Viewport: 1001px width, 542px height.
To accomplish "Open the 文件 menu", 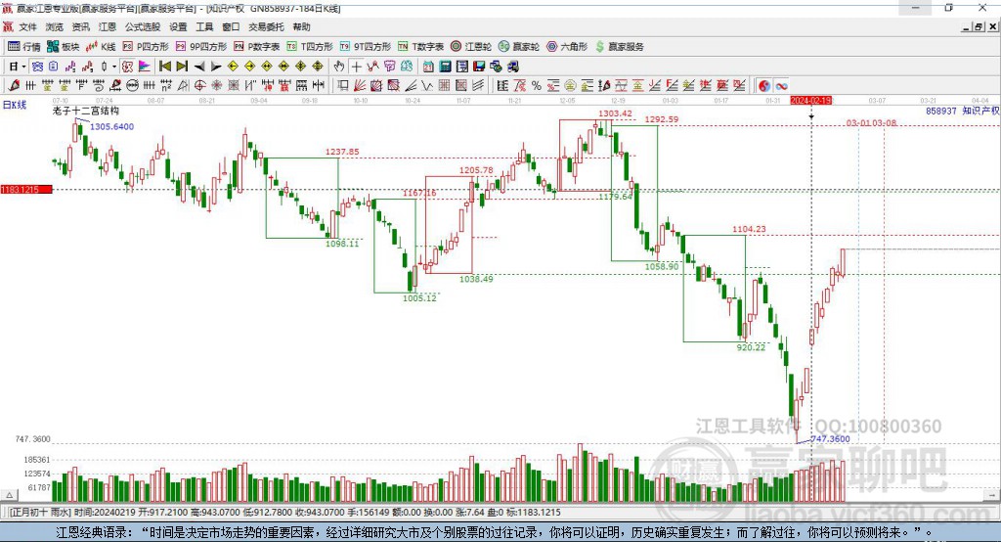I will point(27,26).
